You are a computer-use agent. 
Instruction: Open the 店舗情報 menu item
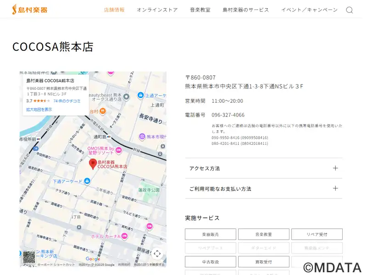pos(114,10)
